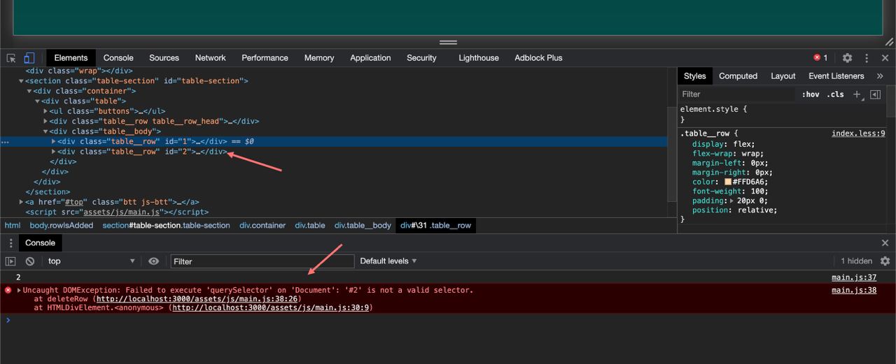896x364 pixels.
Task: Click the #FFD6A6 color swatch
Action: tap(727, 182)
